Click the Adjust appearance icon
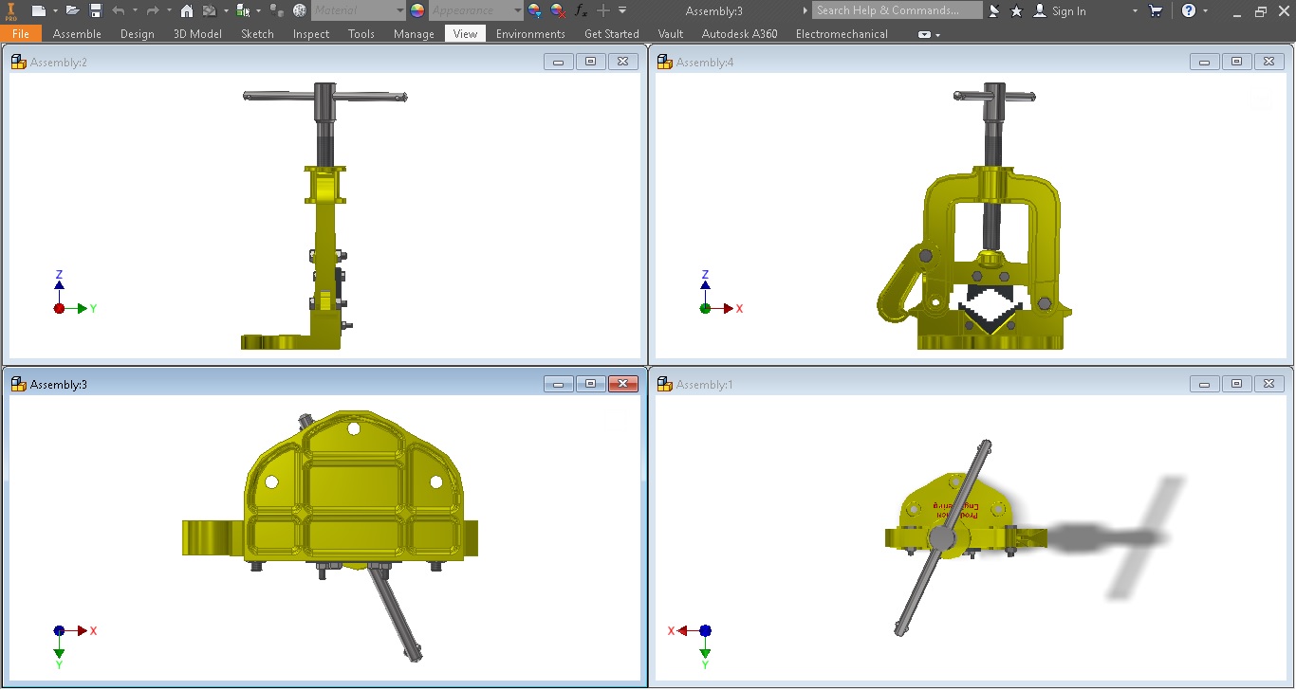 coord(535,10)
